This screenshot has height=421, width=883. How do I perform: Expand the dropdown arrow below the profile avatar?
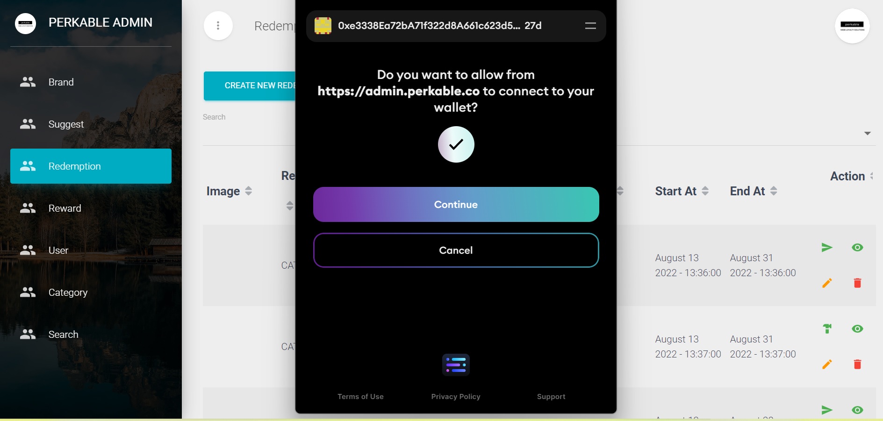click(x=867, y=134)
